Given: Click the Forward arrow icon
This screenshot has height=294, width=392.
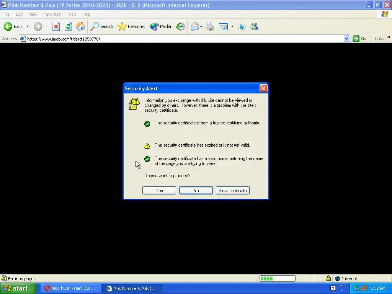Looking at the screenshot, I should coord(38,26).
